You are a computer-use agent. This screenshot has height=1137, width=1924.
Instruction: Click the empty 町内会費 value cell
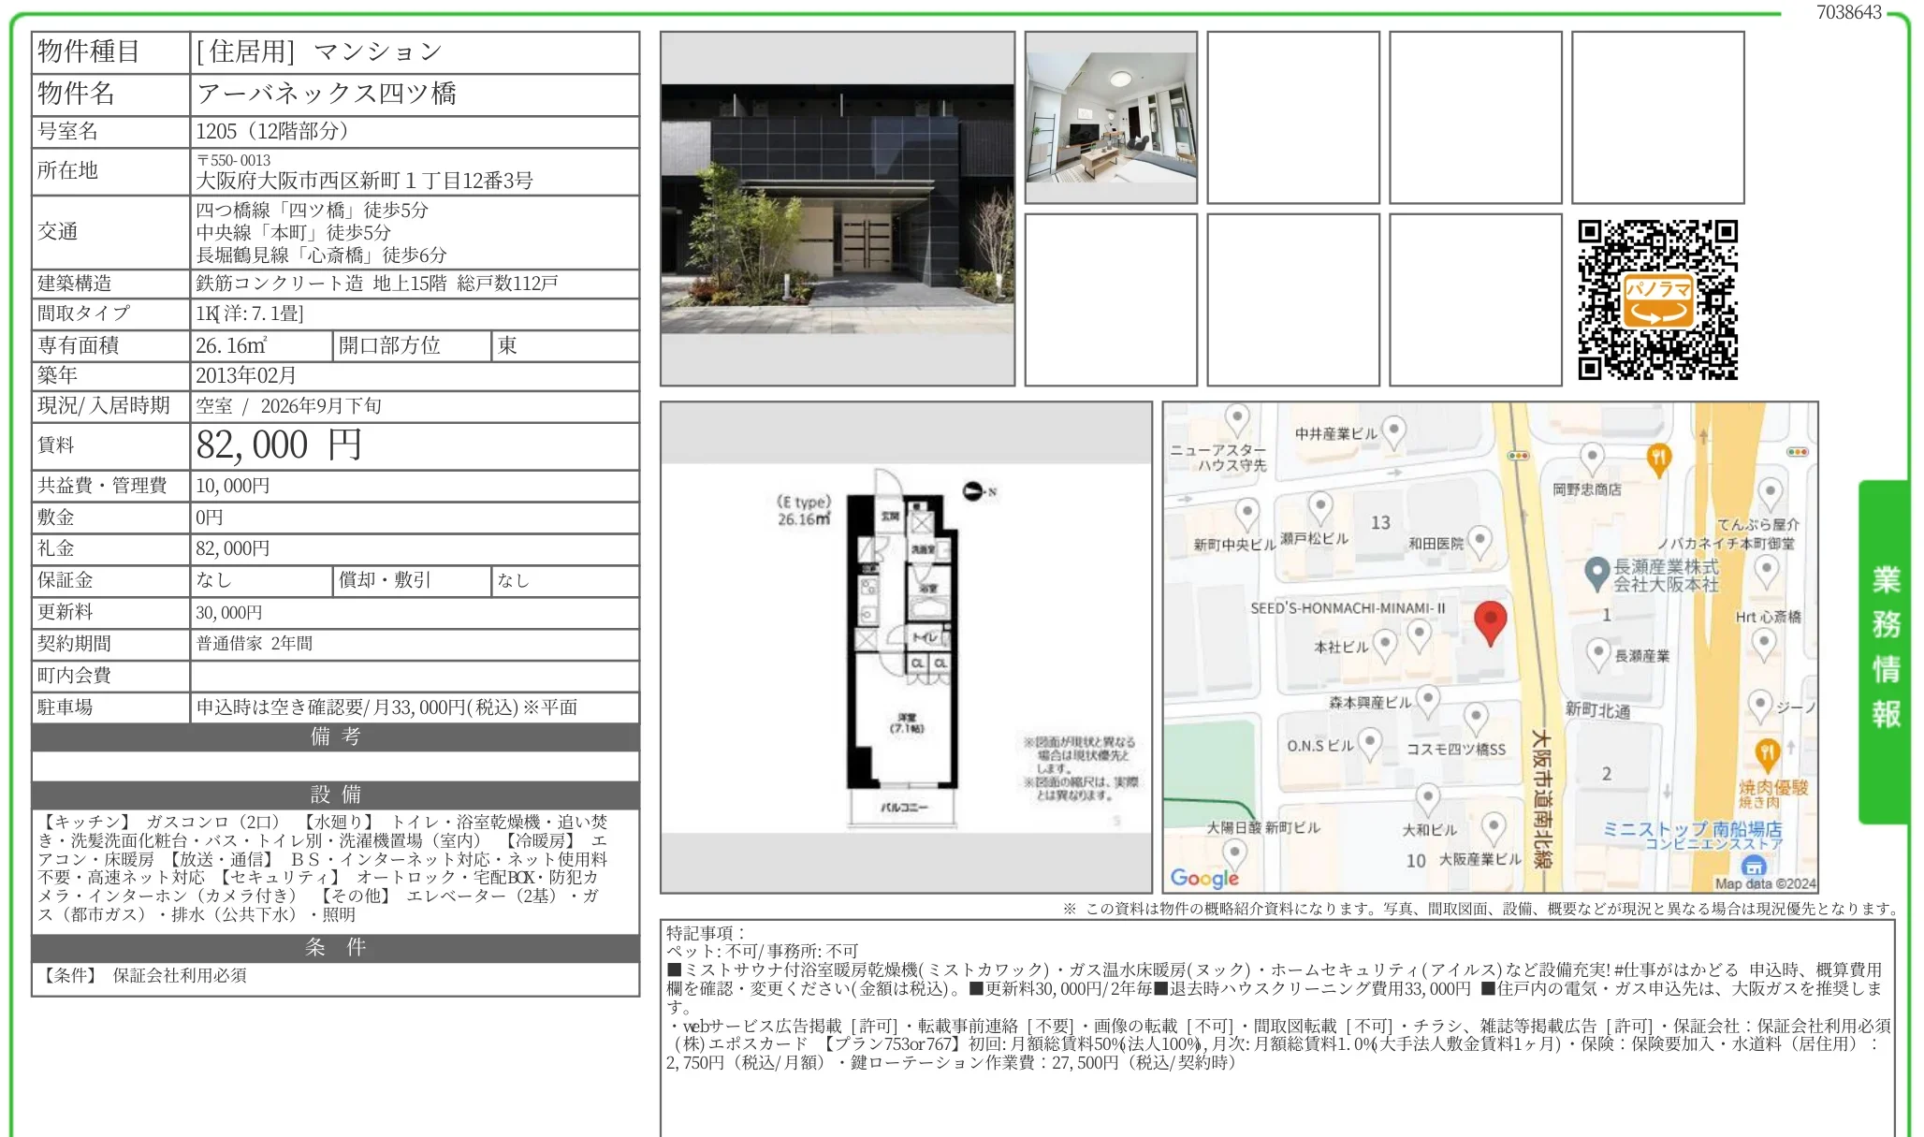click(415, 676)
